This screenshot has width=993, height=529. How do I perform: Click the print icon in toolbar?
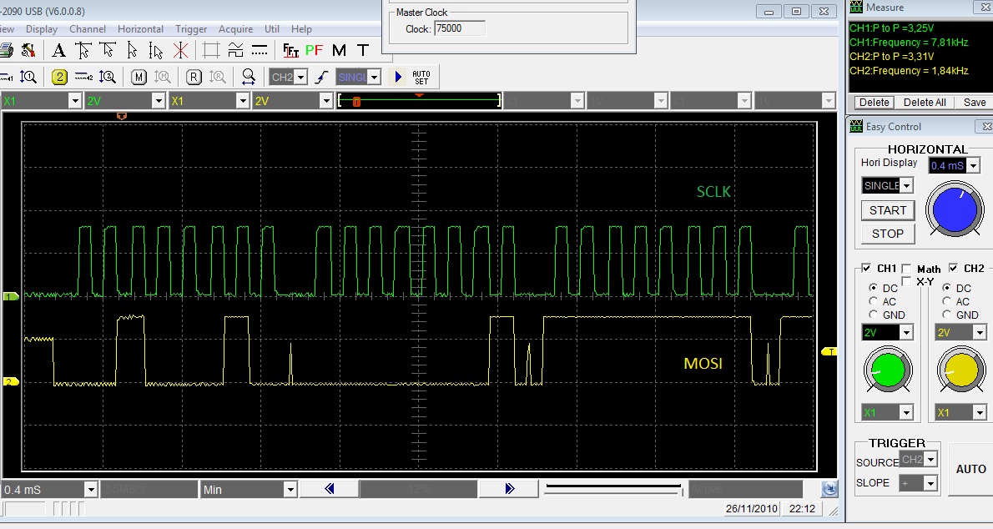pos(6,50)
